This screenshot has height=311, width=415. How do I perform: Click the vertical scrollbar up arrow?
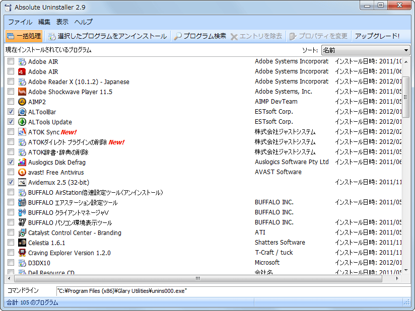point(406,62)
